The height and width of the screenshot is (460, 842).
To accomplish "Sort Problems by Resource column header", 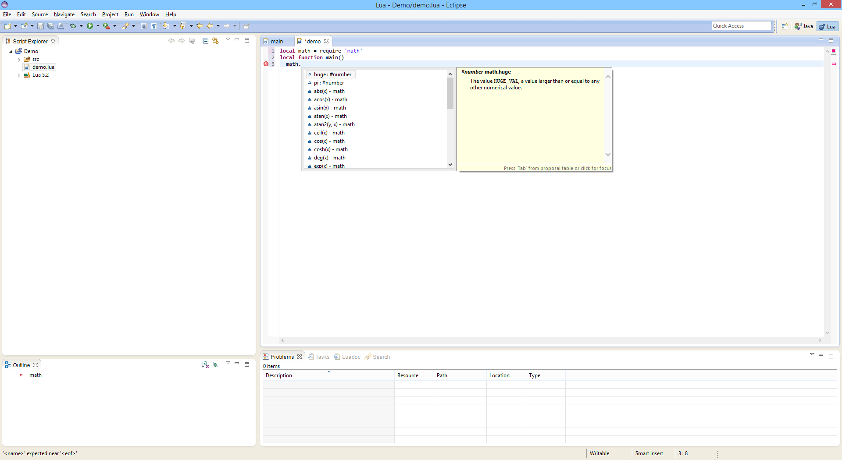I will tap(414, 375).
